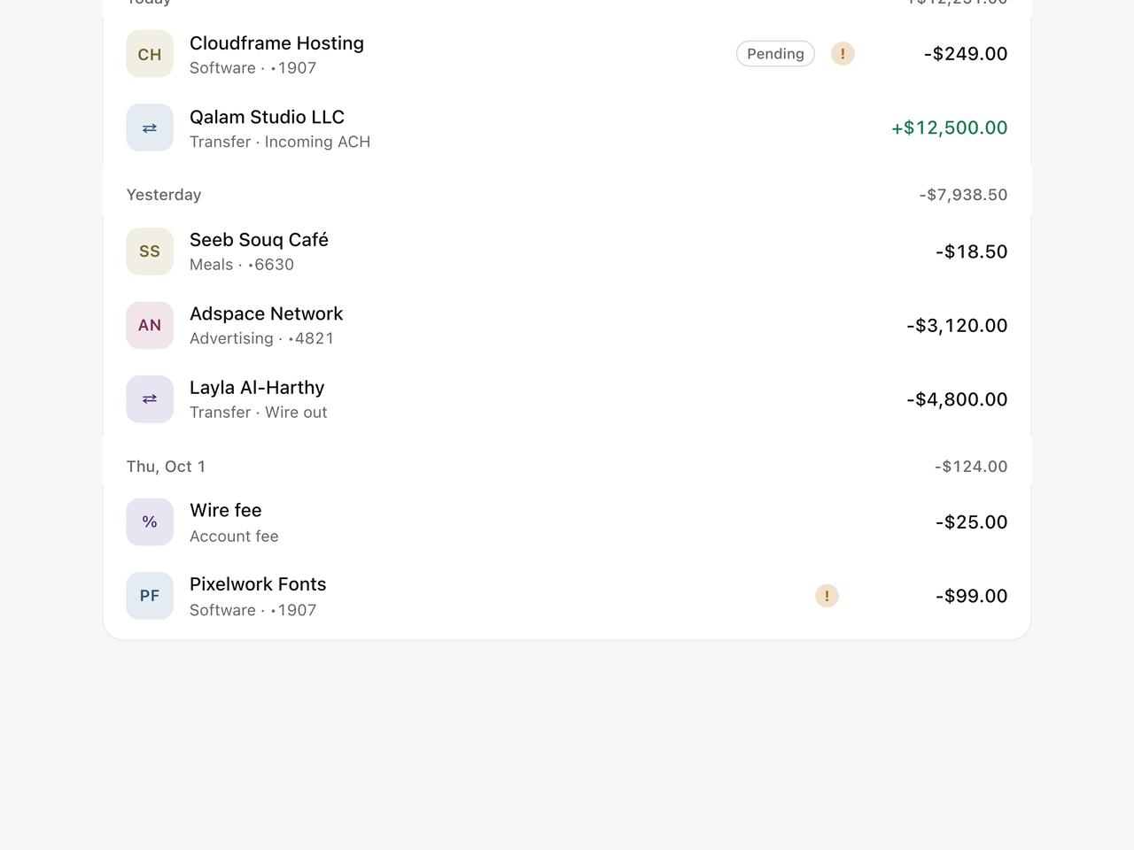1134x850 pixels.
Task: Click the -$25.00 amount
Action: tap(972, 522)
